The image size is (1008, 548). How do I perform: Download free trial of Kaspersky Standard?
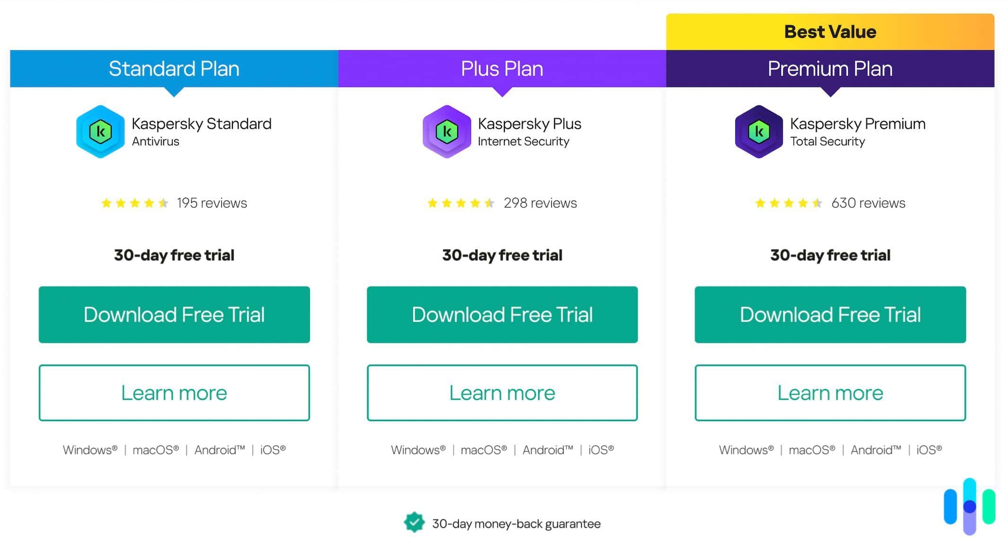174,314
